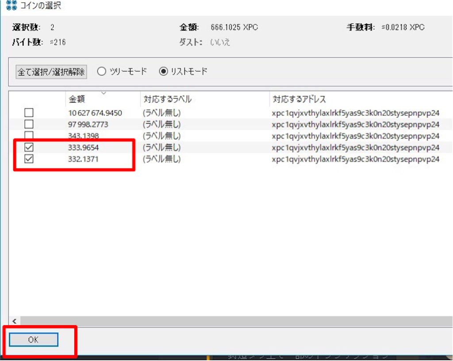Viewport: 453px width, 361px height.
Task: Click the left arrow on the horizontal scrollbar
Action: pyautogui.click(x=14, y=321)
